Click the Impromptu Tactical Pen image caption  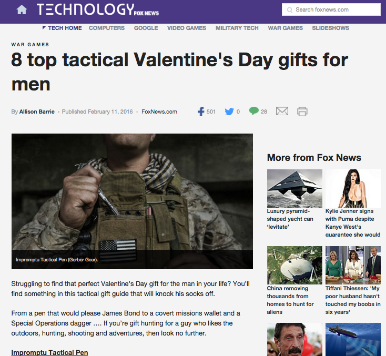(57, 260)
